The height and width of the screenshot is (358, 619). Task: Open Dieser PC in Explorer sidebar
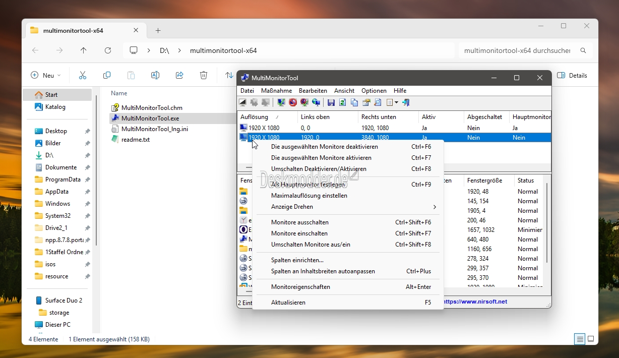[x=57, y=325]
